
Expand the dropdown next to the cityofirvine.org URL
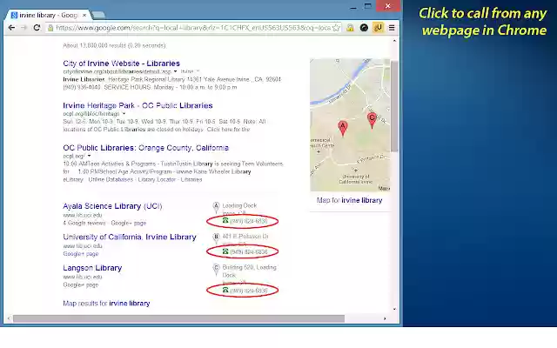click(x=175, y=71)
